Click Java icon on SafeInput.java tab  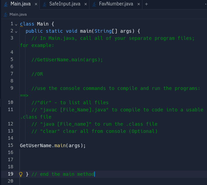(x=45, y=4)
